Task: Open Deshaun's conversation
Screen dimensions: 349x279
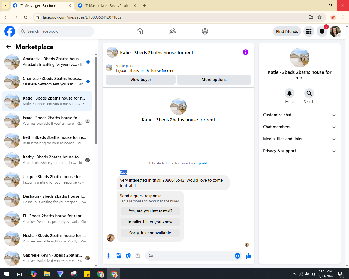Action: [x=47, y=199]
